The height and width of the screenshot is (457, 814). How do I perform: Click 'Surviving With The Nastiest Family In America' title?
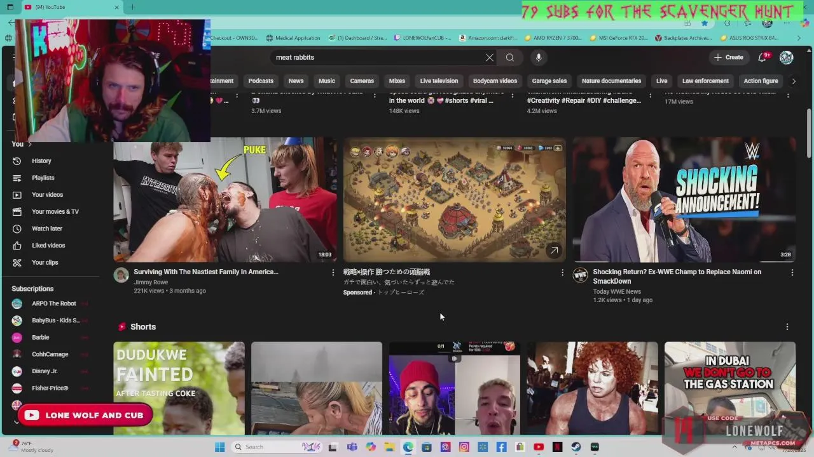click(206, 272)
